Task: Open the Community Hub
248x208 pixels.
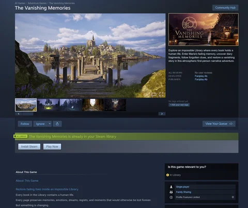Action: pyautogui.click(x=225, y=8)
